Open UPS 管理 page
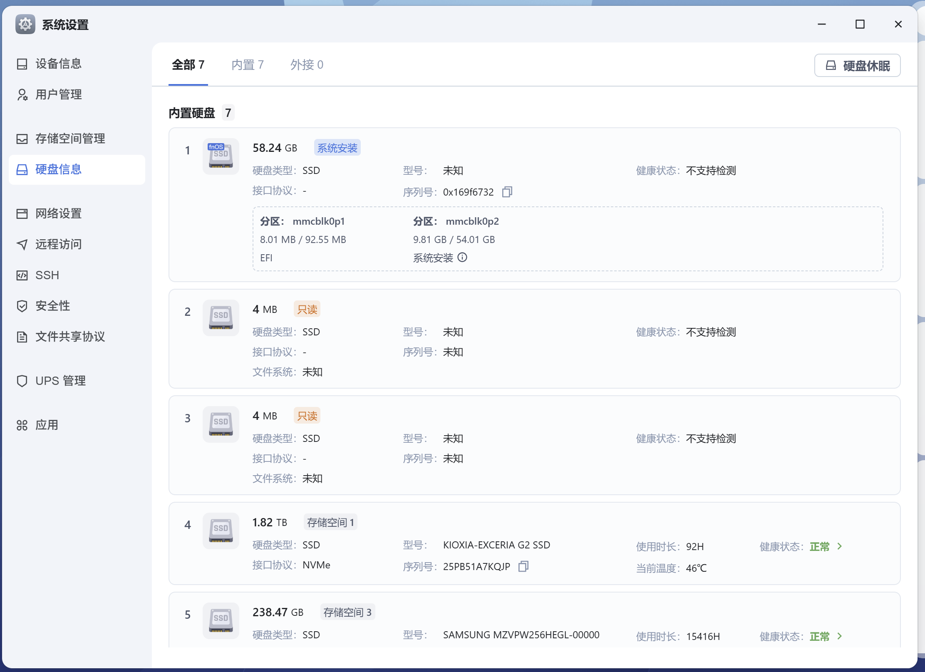925x672 pixels. tap(60, 381)
